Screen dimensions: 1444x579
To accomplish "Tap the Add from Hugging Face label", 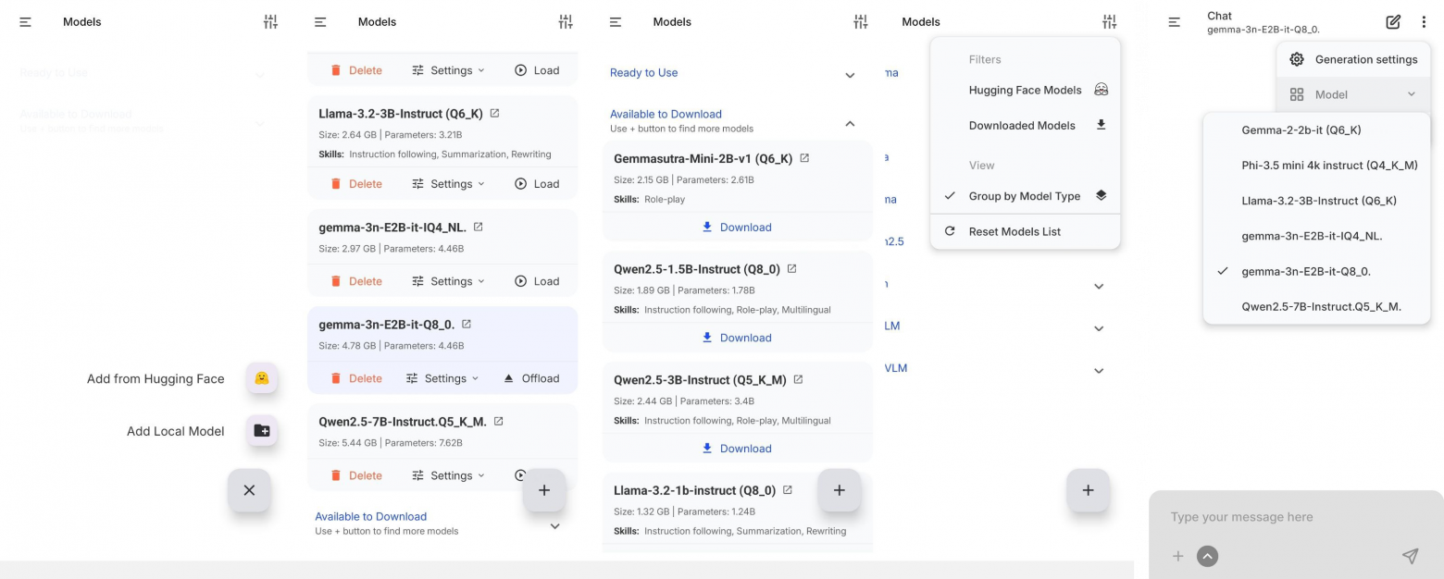I will click(156, 378).
